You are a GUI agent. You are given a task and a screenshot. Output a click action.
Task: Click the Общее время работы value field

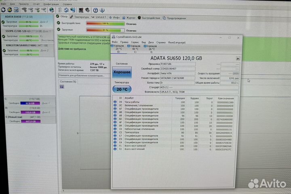230,83
